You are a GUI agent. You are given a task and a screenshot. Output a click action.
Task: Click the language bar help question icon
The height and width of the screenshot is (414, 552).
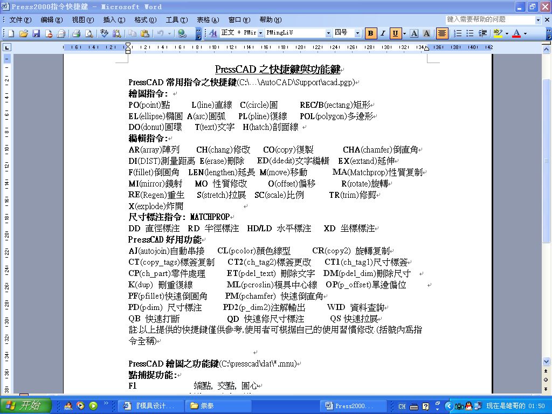pos(426,406)
